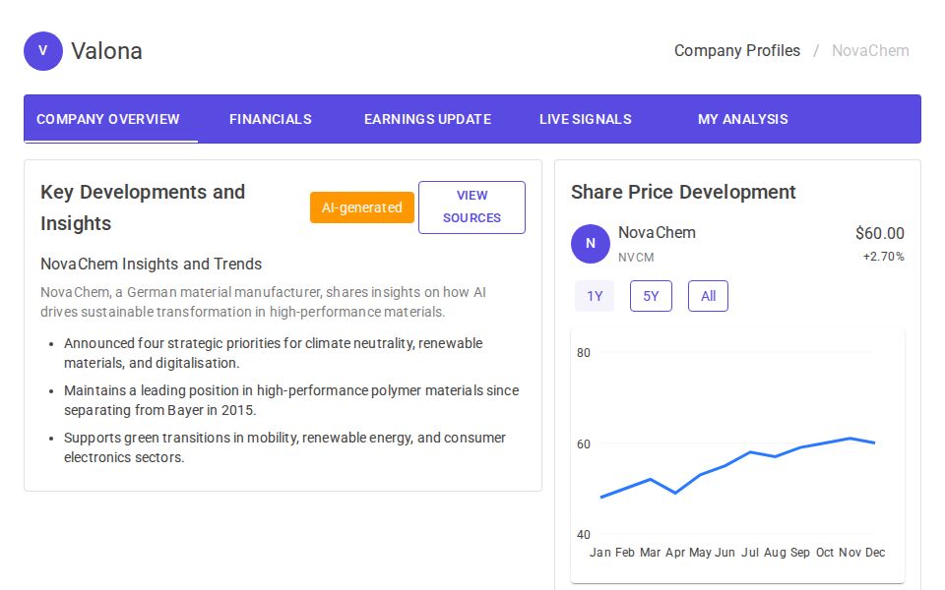Open the Company Profiles breadcrumb link
The height and width of the screenshot is (590, 945).
click(x=737, y=50)
